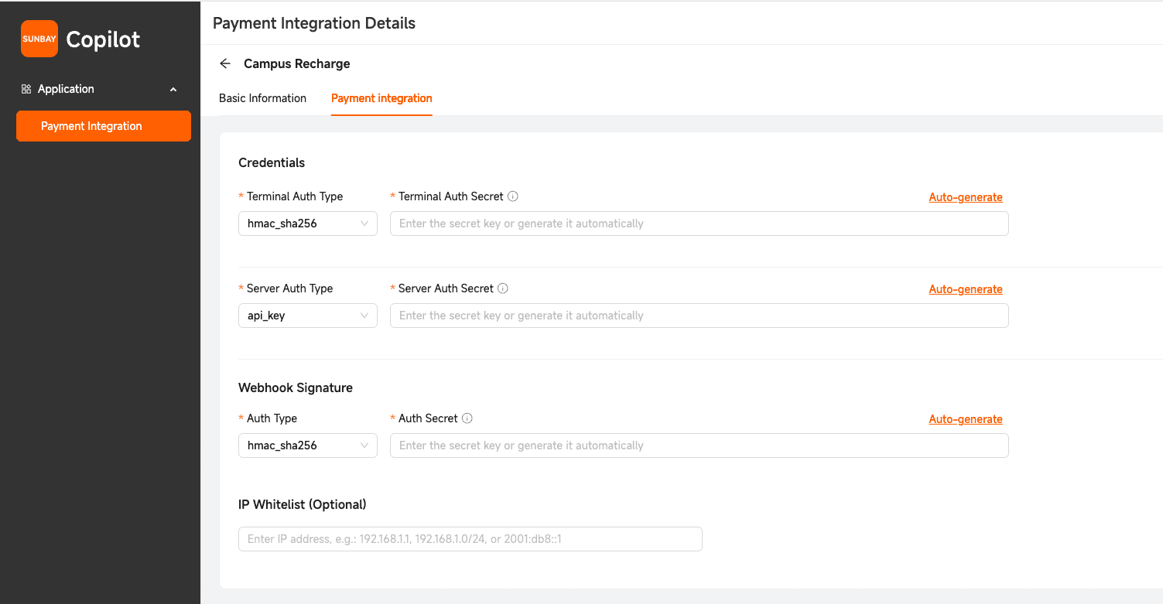Open the Webhook Signature Auth Type dropdown
The height and width of the screenshot is (604, 1163).
pos(307,445)
